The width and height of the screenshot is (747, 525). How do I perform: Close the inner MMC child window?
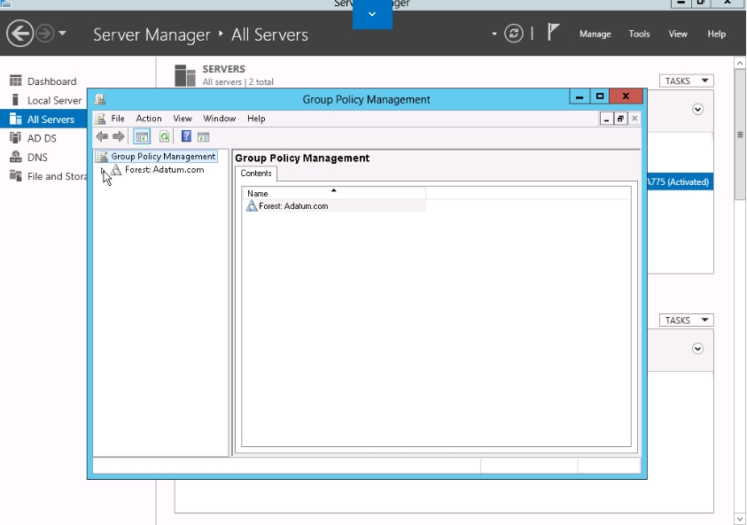coord(634,119)
